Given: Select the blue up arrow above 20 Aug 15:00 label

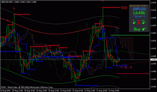Looking at the screenshot, I should (29, 74).
